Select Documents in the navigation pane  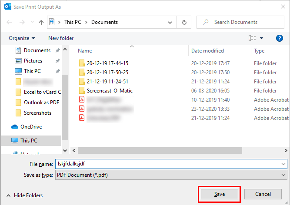[37, 50]
